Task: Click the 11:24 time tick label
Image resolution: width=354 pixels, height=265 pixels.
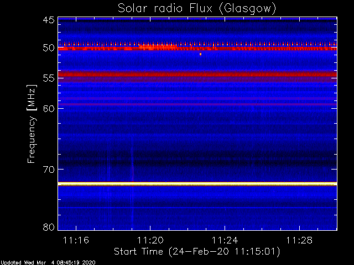Action: pos(225,240)
